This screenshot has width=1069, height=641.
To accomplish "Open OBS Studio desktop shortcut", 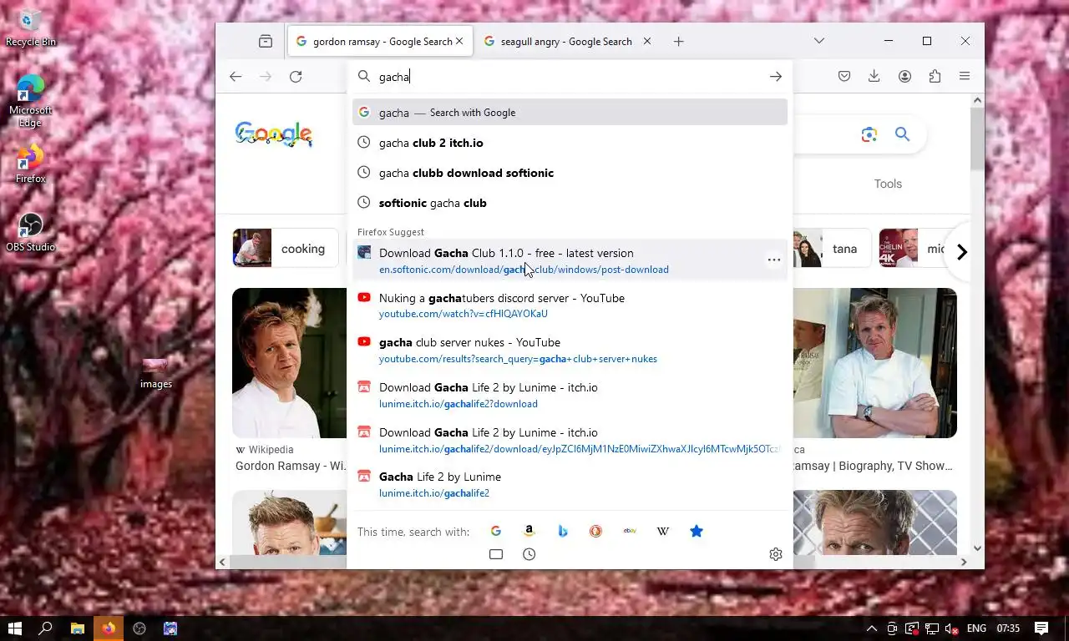I will coord(30,232).
